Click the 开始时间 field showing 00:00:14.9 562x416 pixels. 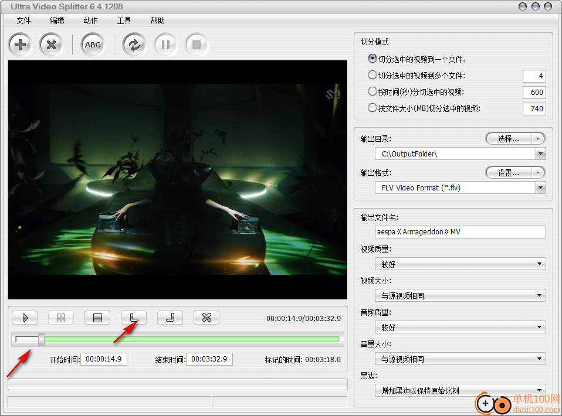click(x=104, y=359)
